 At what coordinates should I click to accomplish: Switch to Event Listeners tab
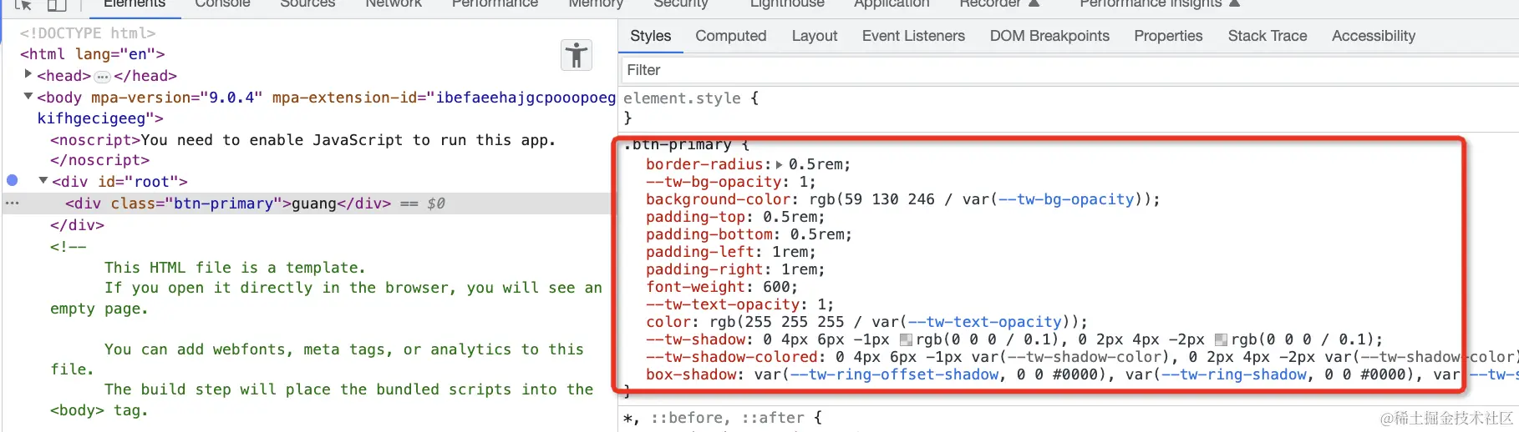913,36
